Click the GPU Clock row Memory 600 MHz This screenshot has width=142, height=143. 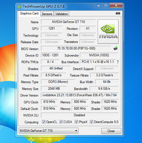coord(80,102)
